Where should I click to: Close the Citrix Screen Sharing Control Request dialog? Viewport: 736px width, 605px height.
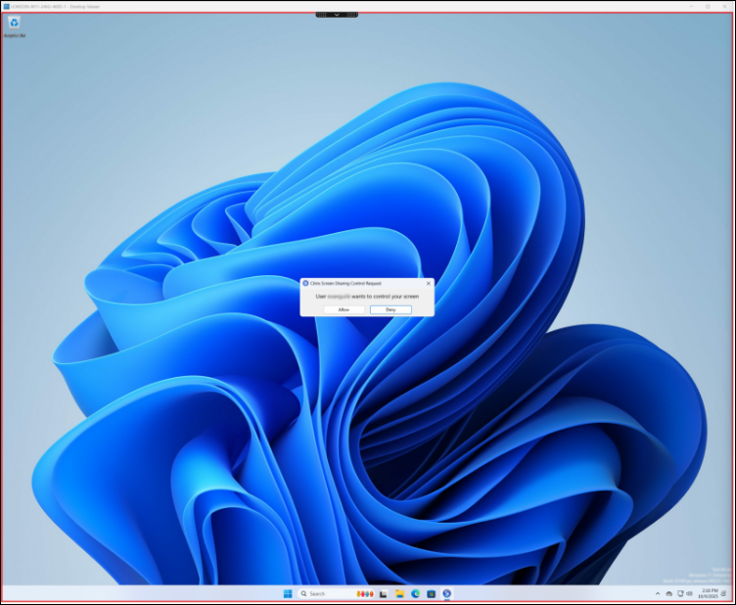pos(428,284)
